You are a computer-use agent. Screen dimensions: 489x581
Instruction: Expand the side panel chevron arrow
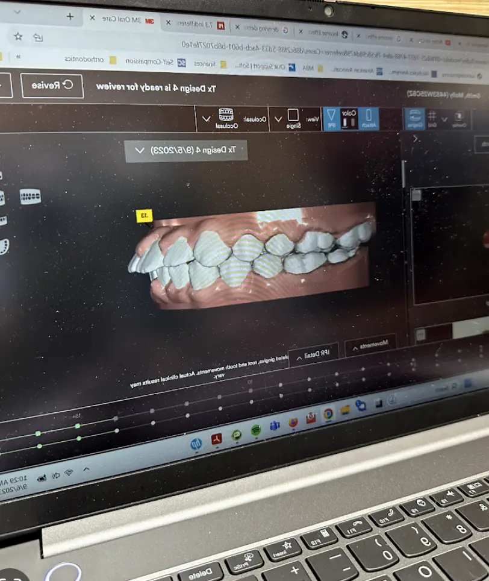(x=416, y=139)
